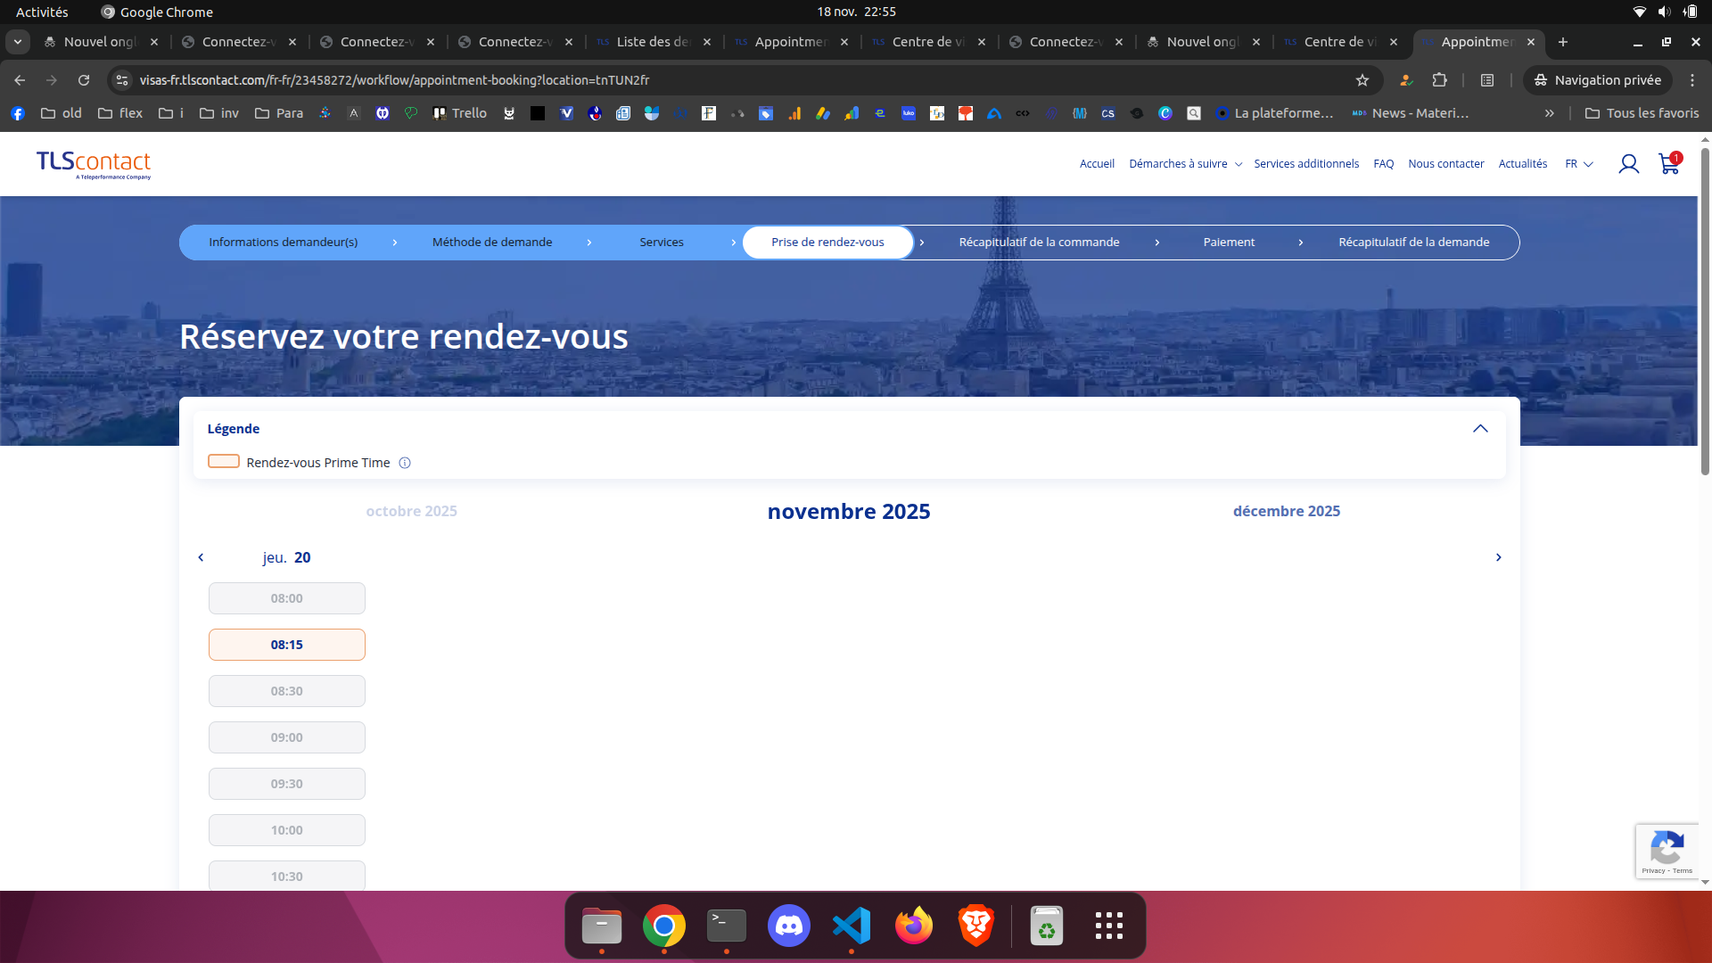
Task: Open Discord from the dock
Action: click(x=789, y=926)
